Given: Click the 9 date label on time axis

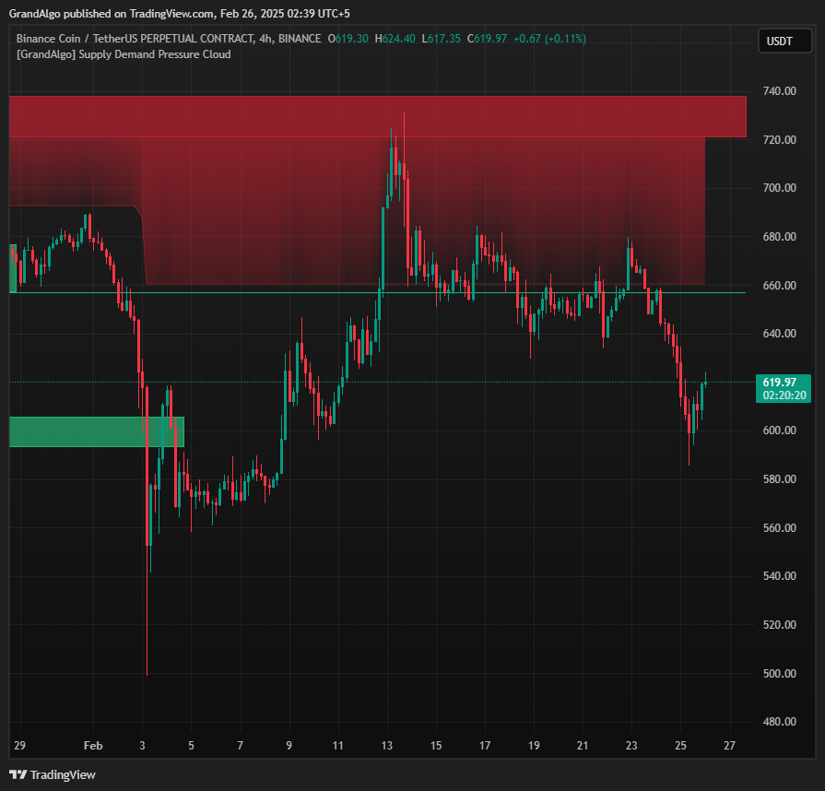Looking at the screenshot, I should [x=289, y=746].
